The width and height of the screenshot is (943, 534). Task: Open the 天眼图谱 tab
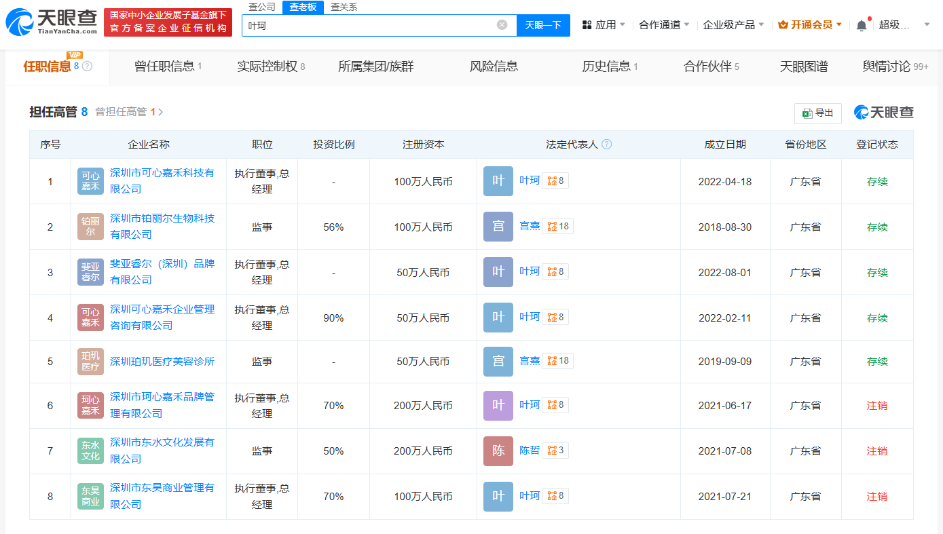[x=804, y=66]
